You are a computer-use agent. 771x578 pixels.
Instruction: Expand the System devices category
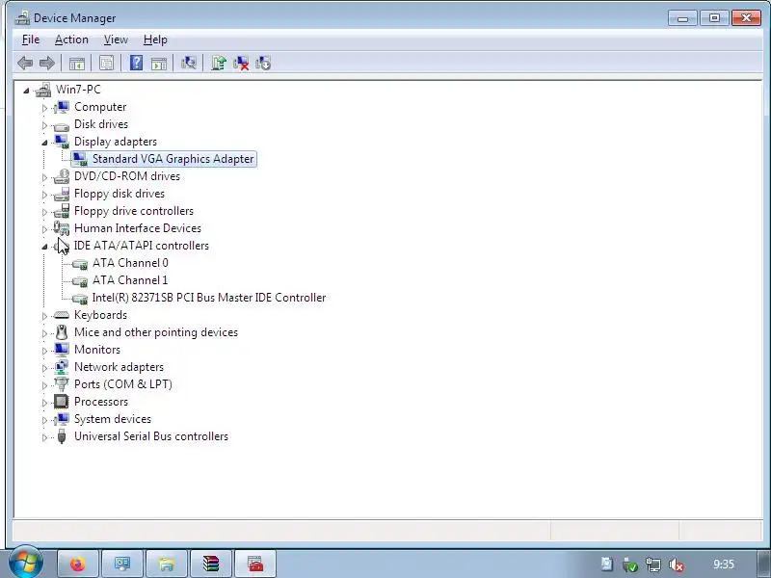pyautogui.click(x=44, y=420)
